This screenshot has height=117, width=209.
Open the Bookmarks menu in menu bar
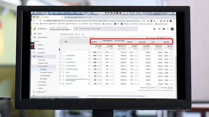pos(67,13)
